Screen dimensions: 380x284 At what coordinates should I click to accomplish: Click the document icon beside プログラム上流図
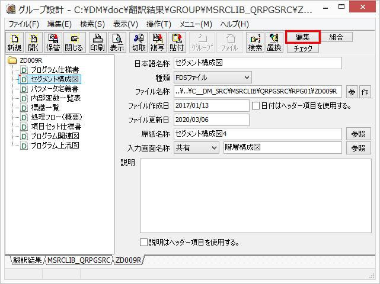click(x=24, y=146)
